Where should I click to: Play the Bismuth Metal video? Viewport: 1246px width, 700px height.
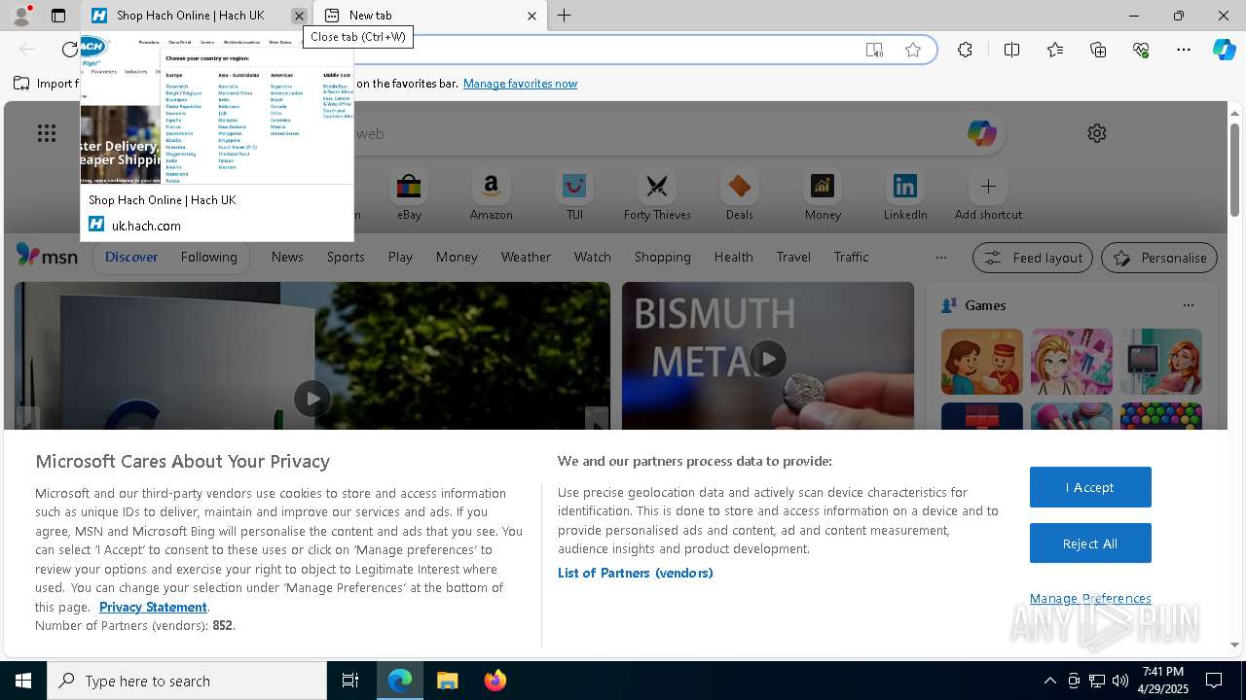tap(768, 358)
